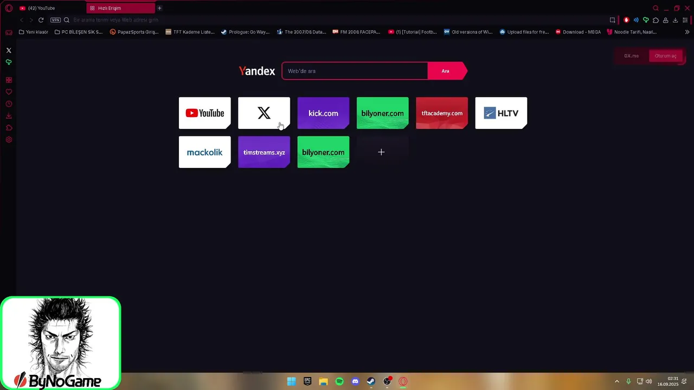Reload the current page
Viewport: 694px width, 390px height.
pyautogui.click(x=41, y=20)
